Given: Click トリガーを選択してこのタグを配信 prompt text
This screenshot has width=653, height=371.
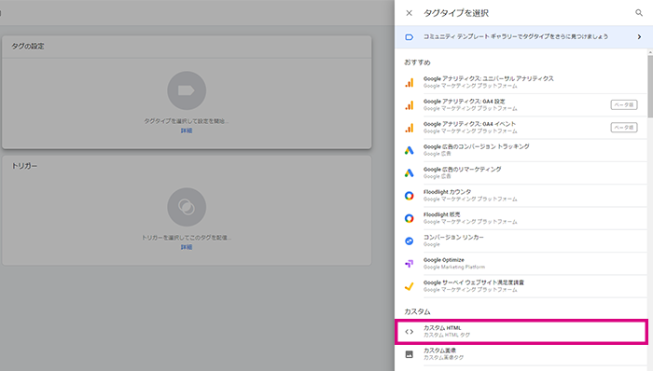Looking at the screenshot, I should click(187, 238).
